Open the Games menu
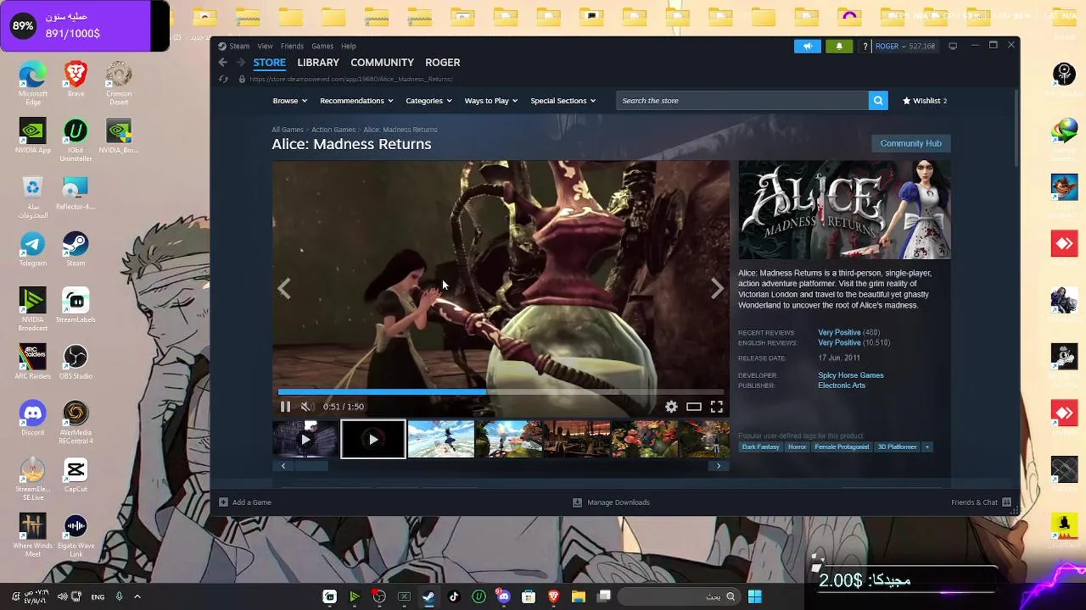The height and width of the screenshot is (610, 1086). click(322, 46)
